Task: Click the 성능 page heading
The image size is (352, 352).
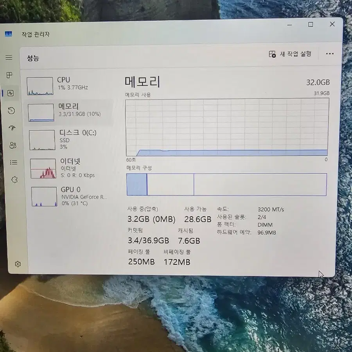Action: [33, 58]
